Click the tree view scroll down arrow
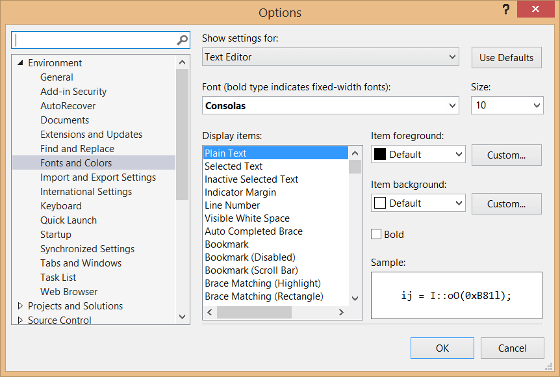The height and width of the screenshot is (377, 560). [x=182, y=317]
